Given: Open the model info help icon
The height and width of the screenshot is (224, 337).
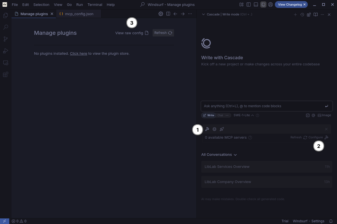Looking at the screenshot, I should [x=257, y=115].
